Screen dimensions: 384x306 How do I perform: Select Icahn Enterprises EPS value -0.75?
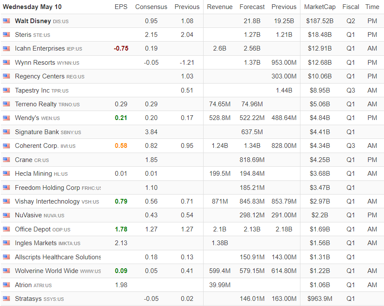(x=121, y=48)
